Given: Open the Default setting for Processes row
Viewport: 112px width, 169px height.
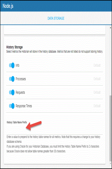Looking at the screenshot, I should (x=97, y=79).
